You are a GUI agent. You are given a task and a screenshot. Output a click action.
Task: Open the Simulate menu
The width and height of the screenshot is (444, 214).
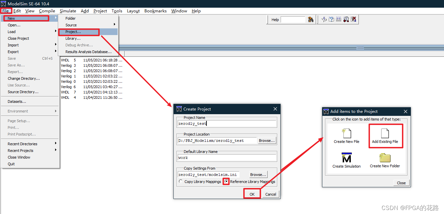tap(68, 11)
